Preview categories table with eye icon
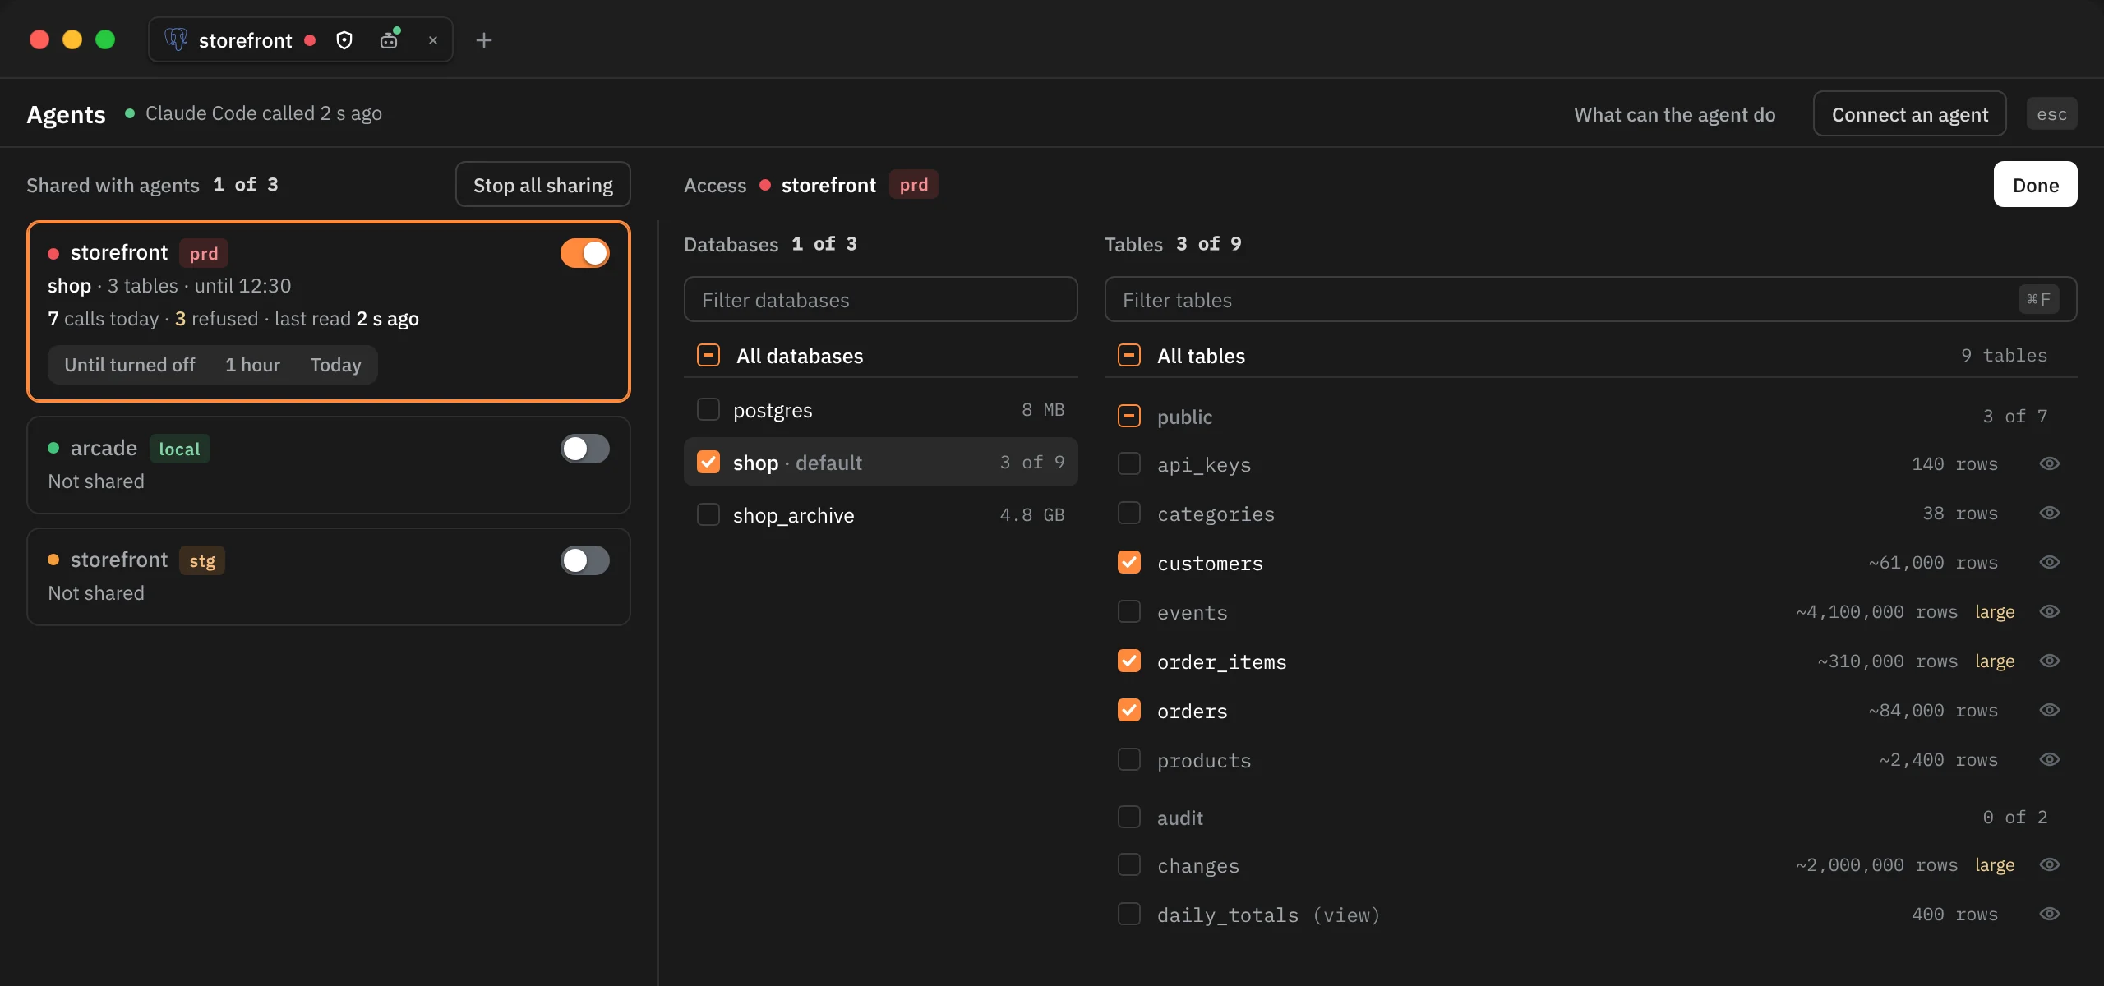2104x986 pixels. coord(2050,513)
